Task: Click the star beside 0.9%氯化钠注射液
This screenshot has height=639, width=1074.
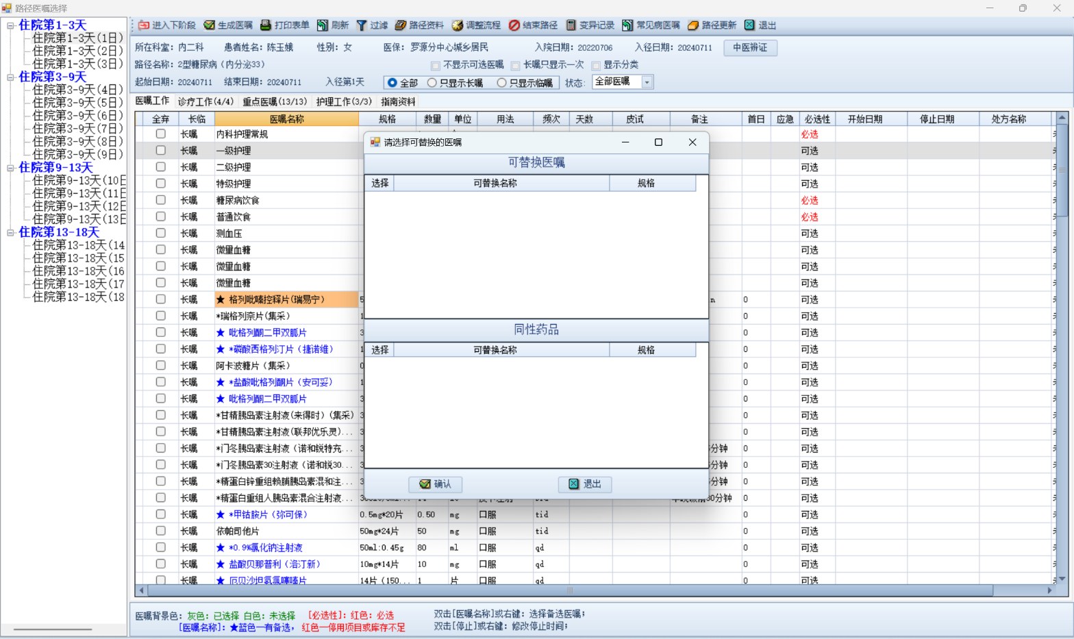Action: coord(221,548)
